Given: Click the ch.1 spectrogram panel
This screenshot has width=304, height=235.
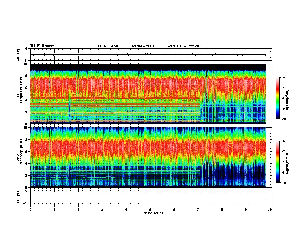Looking at the screenshot, I should tap(148, 94).
